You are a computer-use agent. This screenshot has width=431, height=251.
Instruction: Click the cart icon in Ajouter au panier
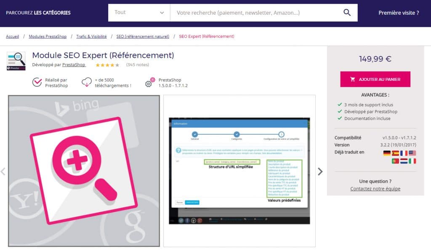[x=353, y=79]
